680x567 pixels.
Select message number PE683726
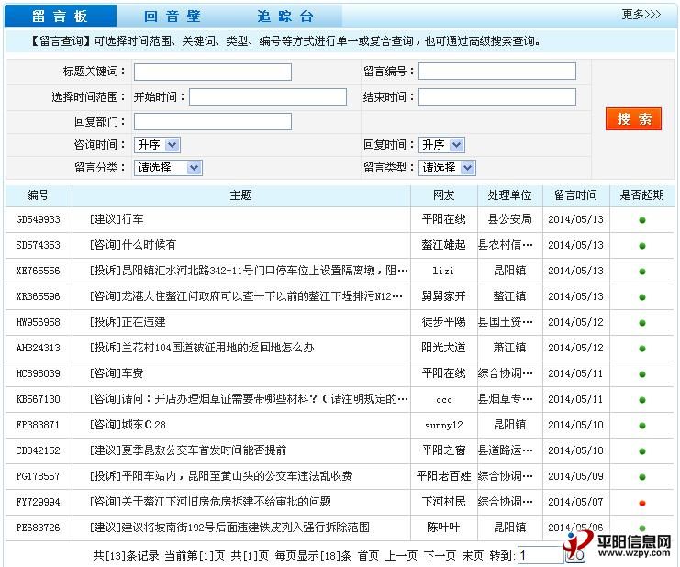click(x=39, y=528)
